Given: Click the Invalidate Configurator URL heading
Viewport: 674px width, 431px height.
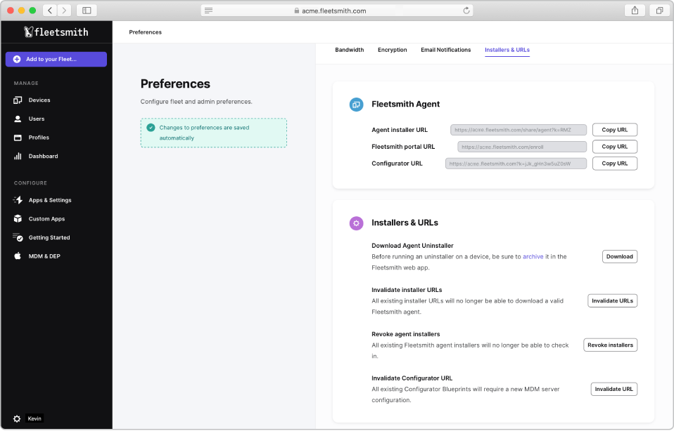Looking at the screenshot, I should click(412, 378).
